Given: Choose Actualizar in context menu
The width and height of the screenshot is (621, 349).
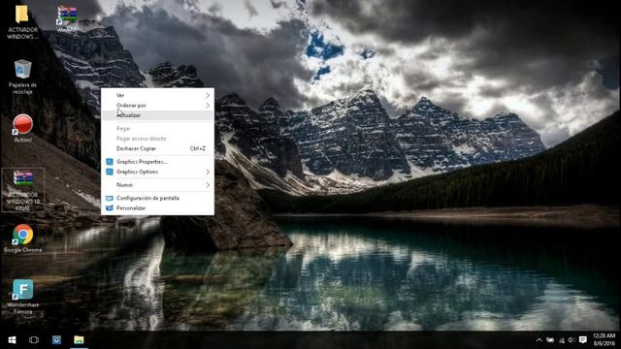Looking at the screenshot, I should [157, 115].
